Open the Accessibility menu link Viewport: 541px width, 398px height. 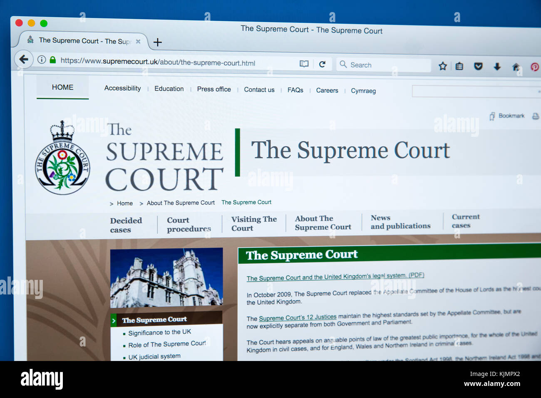coord(122,88)
